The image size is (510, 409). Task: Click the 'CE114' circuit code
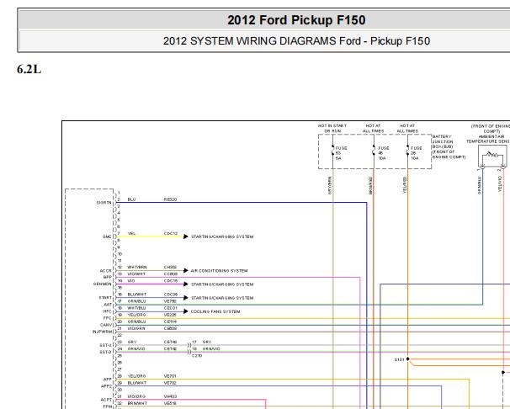(171, 321)
